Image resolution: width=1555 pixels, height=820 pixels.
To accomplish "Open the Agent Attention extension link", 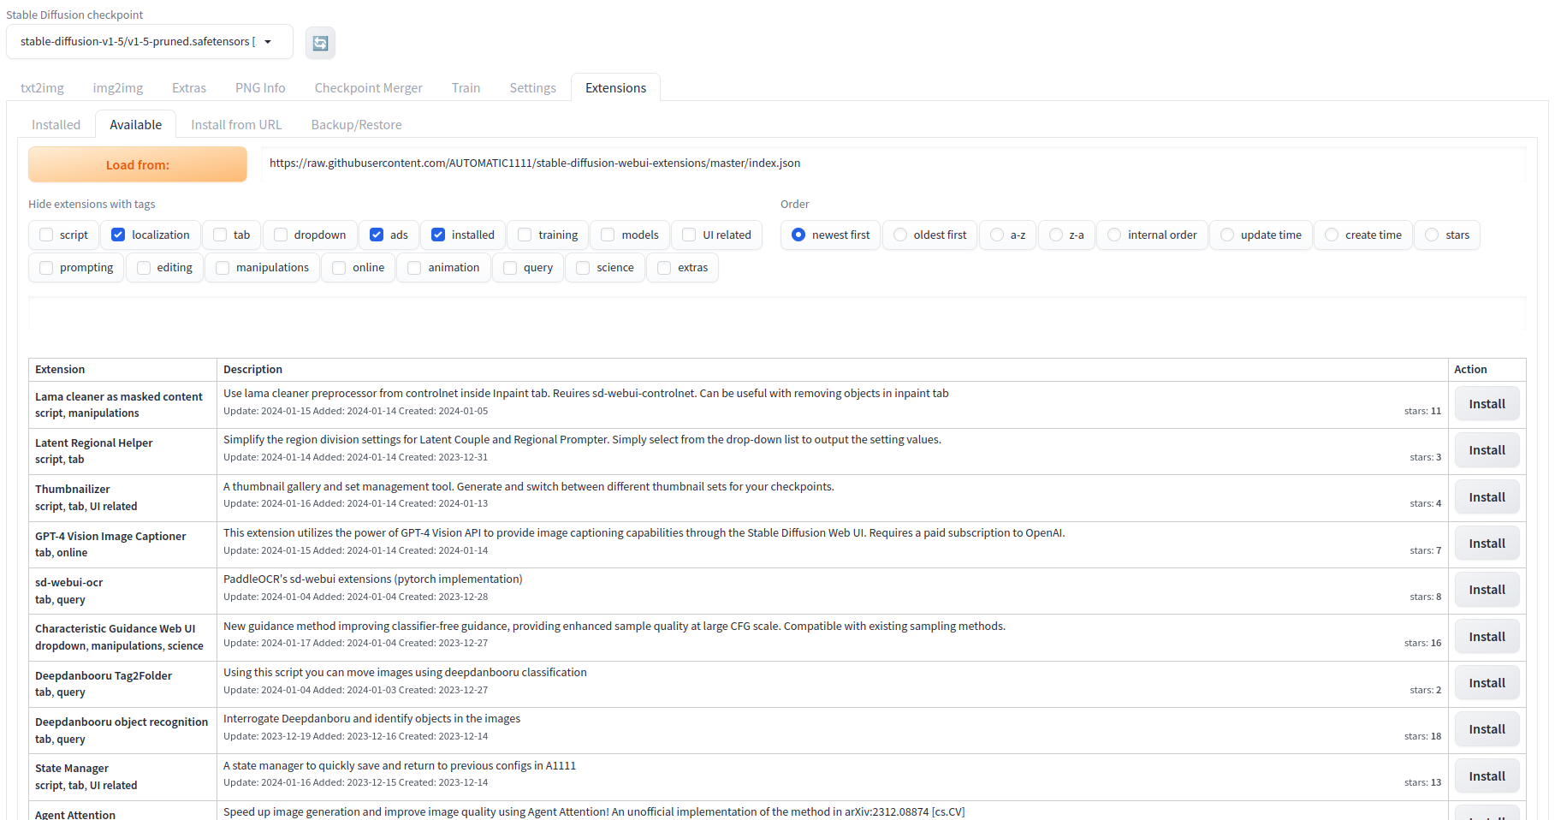I will point(75,814).
